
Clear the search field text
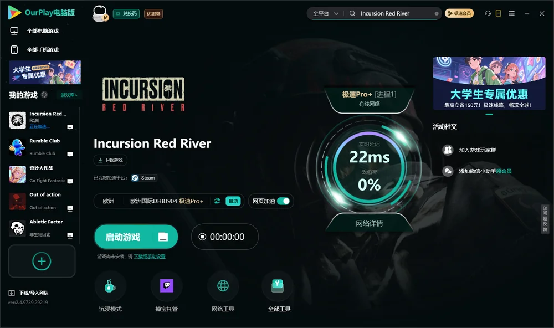pos(437,13)
